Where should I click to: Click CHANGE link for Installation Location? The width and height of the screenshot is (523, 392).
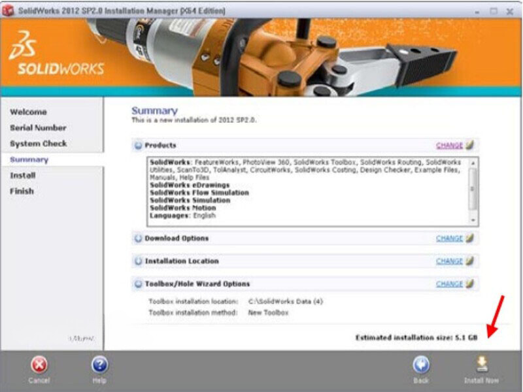pyautogui.click(x=449, y=261)
